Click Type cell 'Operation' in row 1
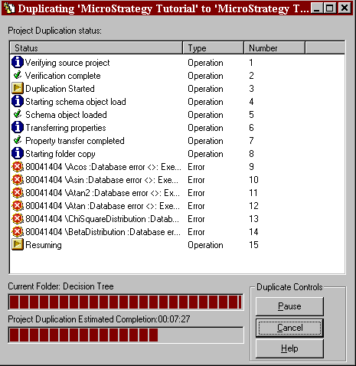This screenshot has width=356, height=366. click(205, 63)
